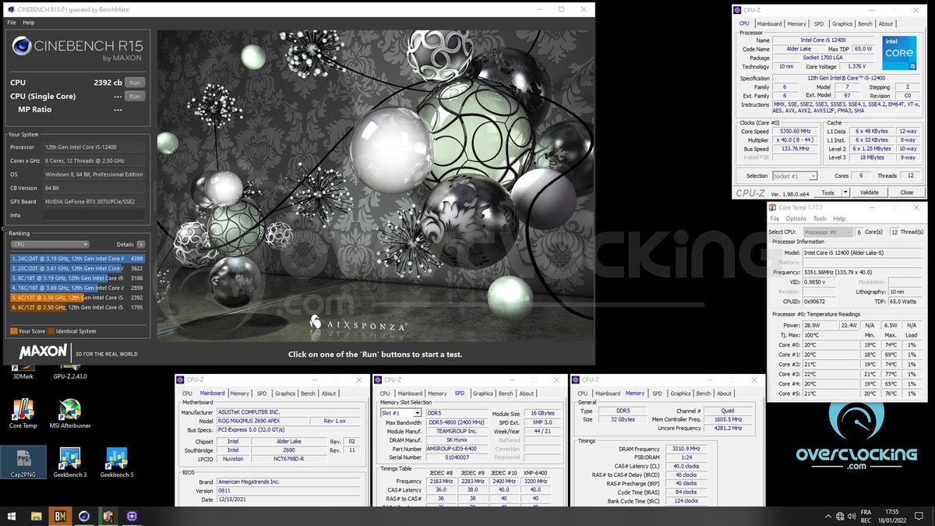Run the CPU benchmark in Cinebench
The height and width of the screenshot is (526, 935).
135,83
